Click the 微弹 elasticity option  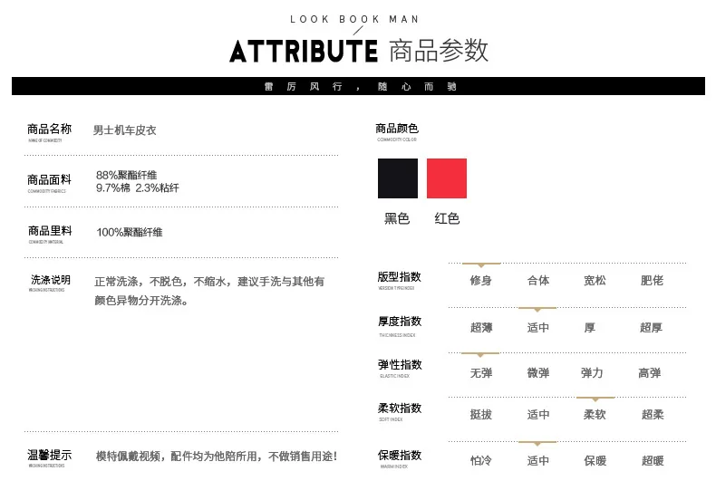538,373
